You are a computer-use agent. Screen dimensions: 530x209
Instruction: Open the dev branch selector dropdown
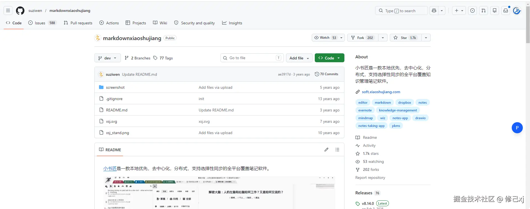[x=108, y=58]
